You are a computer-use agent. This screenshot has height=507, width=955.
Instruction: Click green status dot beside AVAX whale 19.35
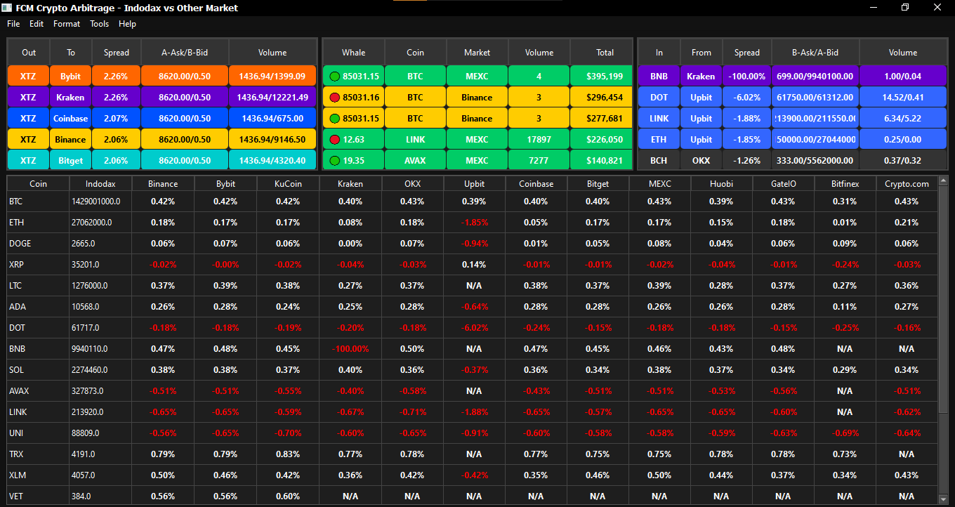(x=335, y=161)
